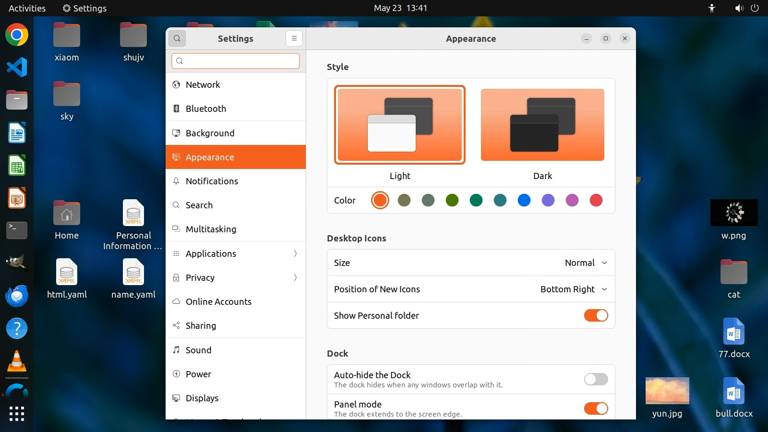
Task: Open VLC media player from dock
Action: (x=17, y=361)
